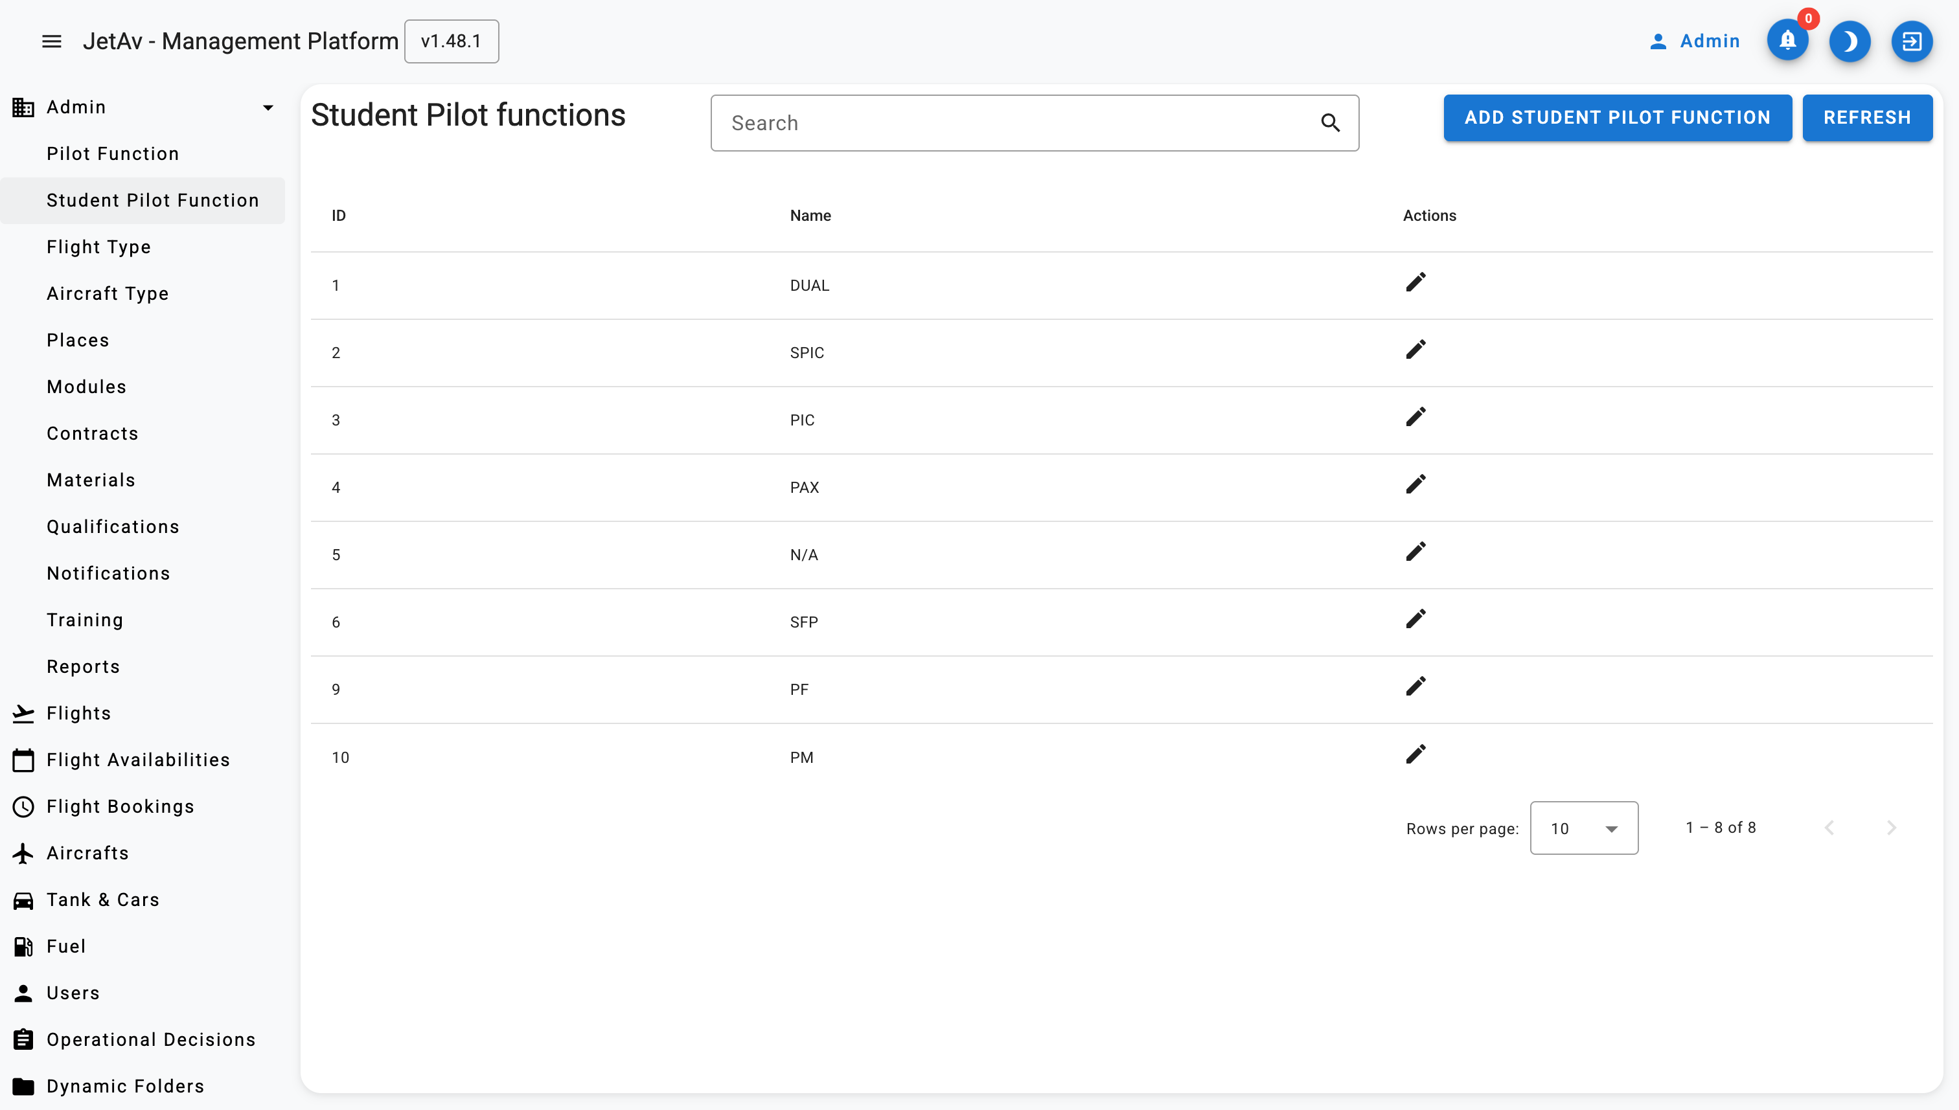The width and height of the screenshot is (1959, 1110).
Task: Click the hamburger menu icon
Action: pos(51,41)
